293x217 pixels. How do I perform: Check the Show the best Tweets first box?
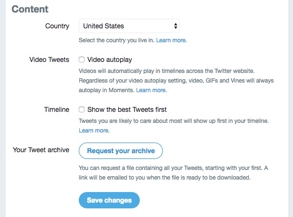pos(82,109)
